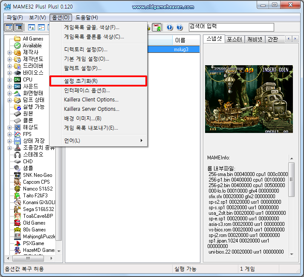Select the PSXGame PlayStation icon
304x277 pixels.
17,243
